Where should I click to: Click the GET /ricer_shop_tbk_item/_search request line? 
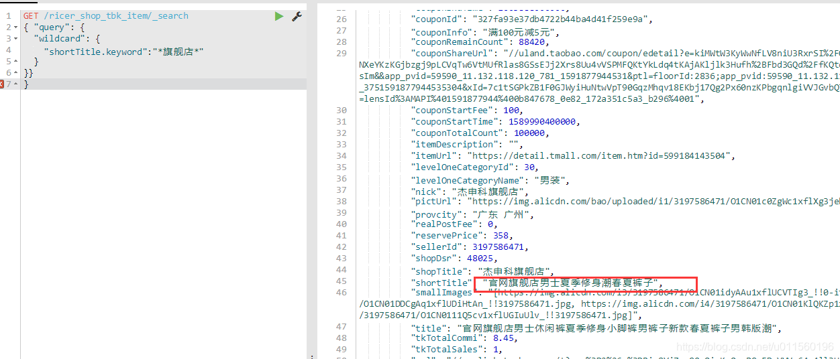pyautogui.click(x=105, y=16)
